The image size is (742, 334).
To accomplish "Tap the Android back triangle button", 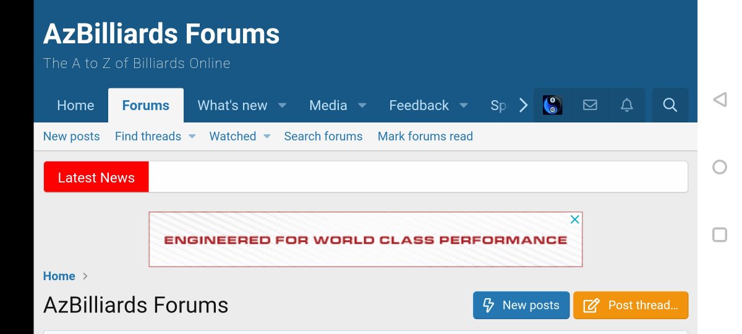I will tap(719, 100).
